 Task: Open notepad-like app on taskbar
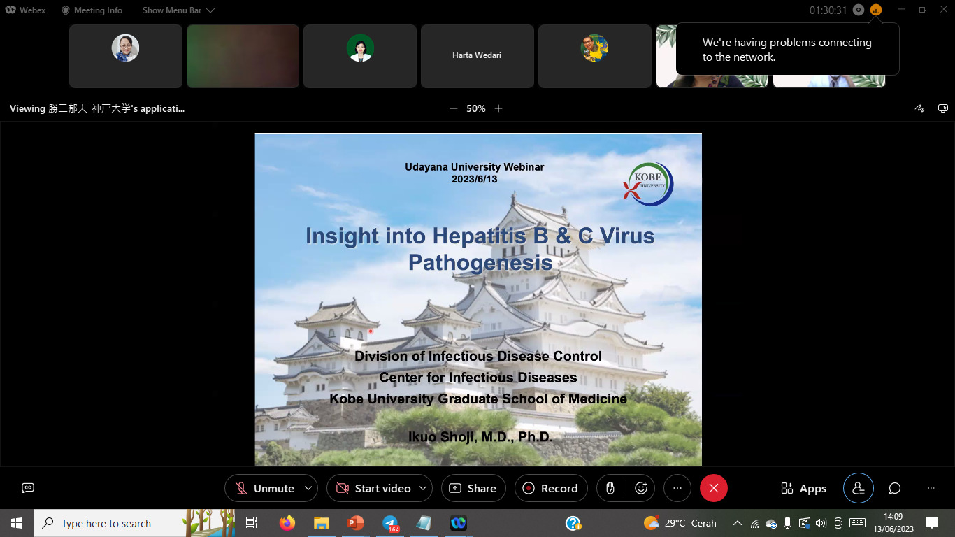[424, 523]
